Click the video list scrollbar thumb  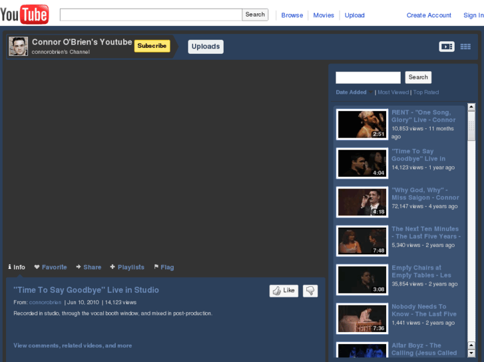point(471,126)
